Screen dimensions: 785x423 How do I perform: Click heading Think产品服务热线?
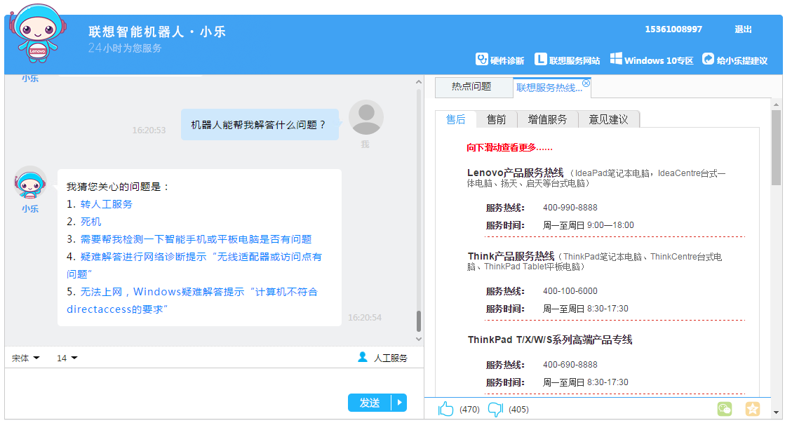(511, 256)
